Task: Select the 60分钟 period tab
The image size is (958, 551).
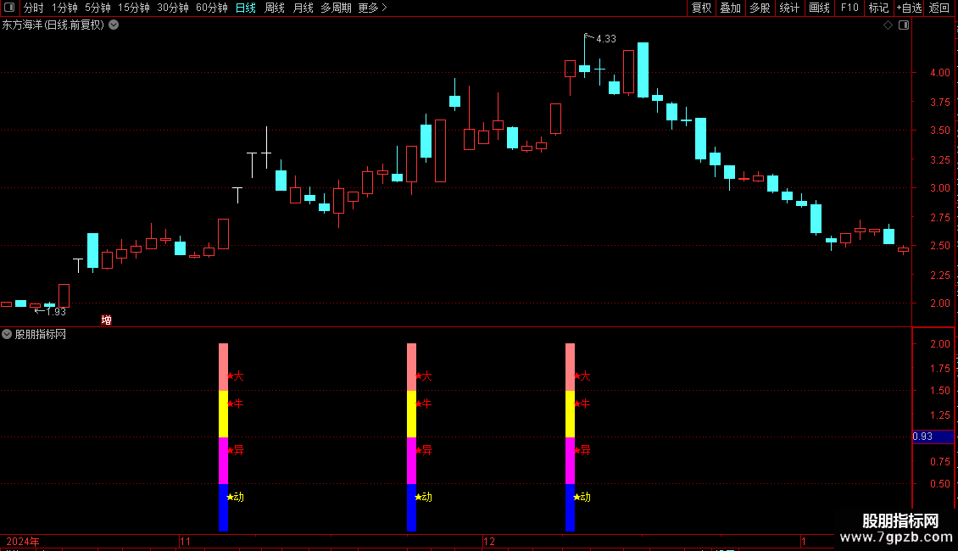Action: pos(211,8)
